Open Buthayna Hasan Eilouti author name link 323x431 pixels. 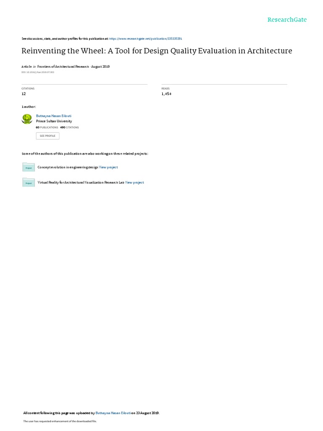click(x=53, y=116)
